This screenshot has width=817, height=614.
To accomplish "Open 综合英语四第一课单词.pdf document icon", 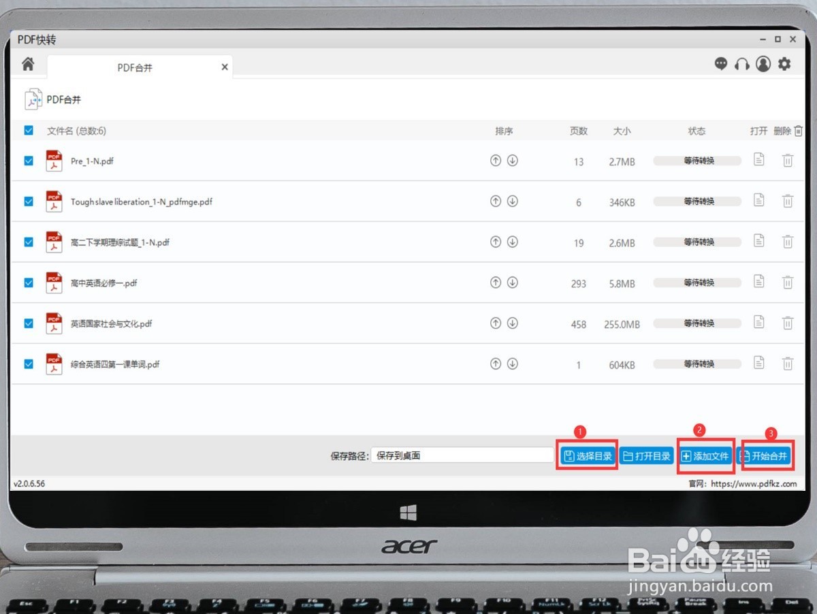I will (759, 363).
